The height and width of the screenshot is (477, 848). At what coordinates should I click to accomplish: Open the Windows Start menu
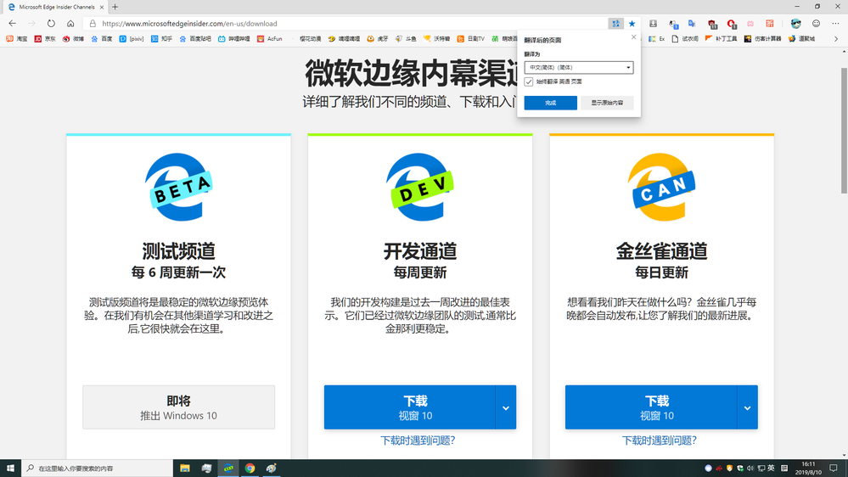coord(10,469)
